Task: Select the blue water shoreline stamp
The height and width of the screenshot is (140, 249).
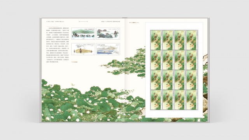Action: (x=108, y=49)
